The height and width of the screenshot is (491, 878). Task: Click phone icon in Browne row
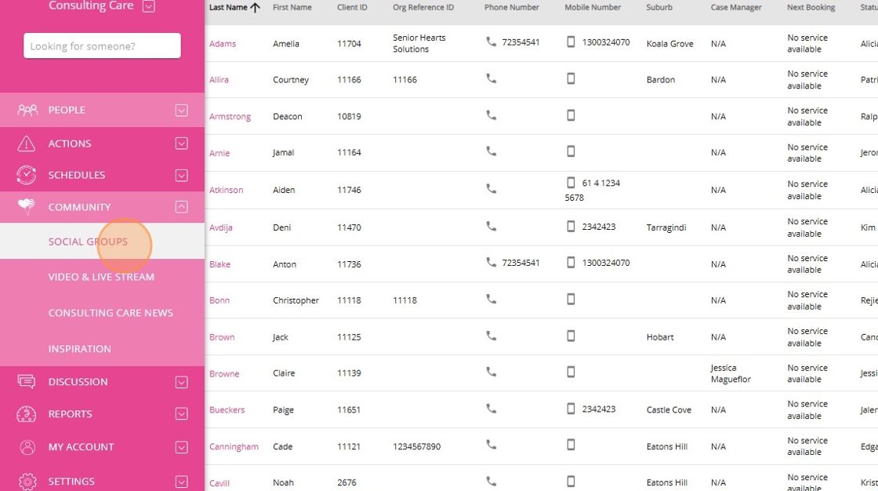tap(491, 372)
